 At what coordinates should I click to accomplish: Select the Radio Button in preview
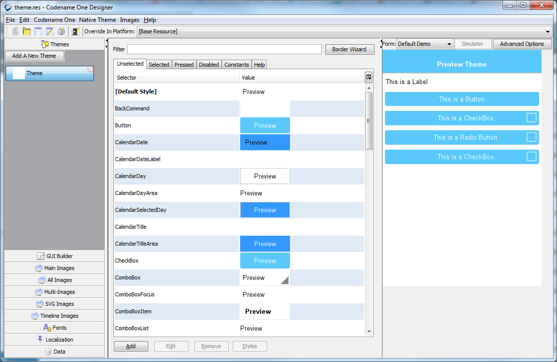[531, 137]
